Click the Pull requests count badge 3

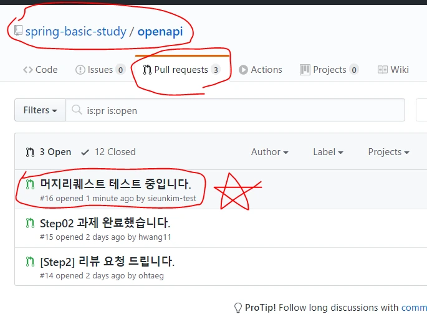click(216, 70)
